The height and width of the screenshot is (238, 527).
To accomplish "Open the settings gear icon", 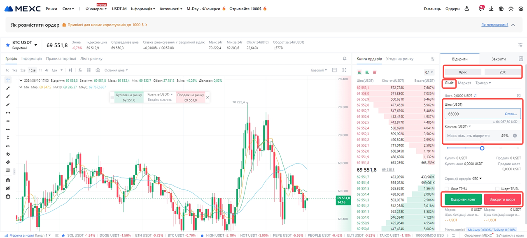I will (520, 9).
